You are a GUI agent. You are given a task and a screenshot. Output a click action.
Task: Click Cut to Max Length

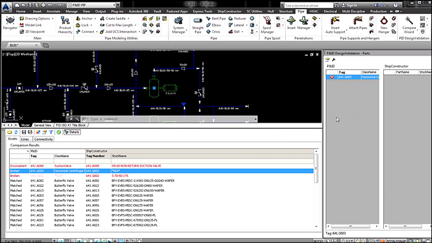point(117,25)
